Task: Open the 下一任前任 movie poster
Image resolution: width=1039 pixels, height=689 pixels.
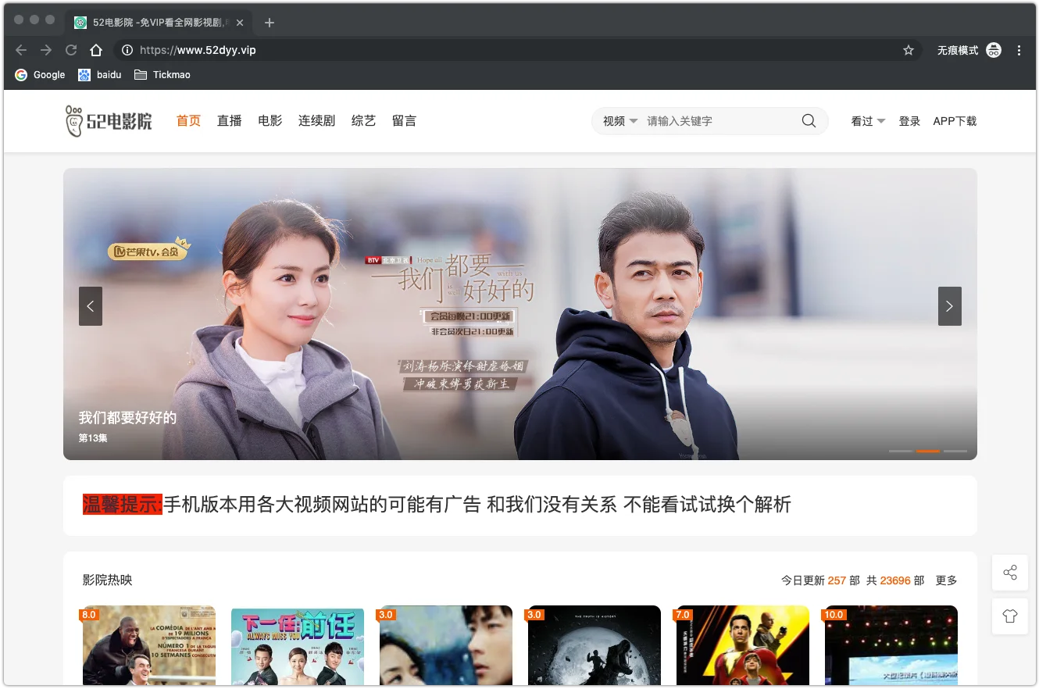Action: click(x=298, y=645)
